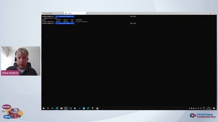Open a new terminal tab with plus button

[88, 13]
